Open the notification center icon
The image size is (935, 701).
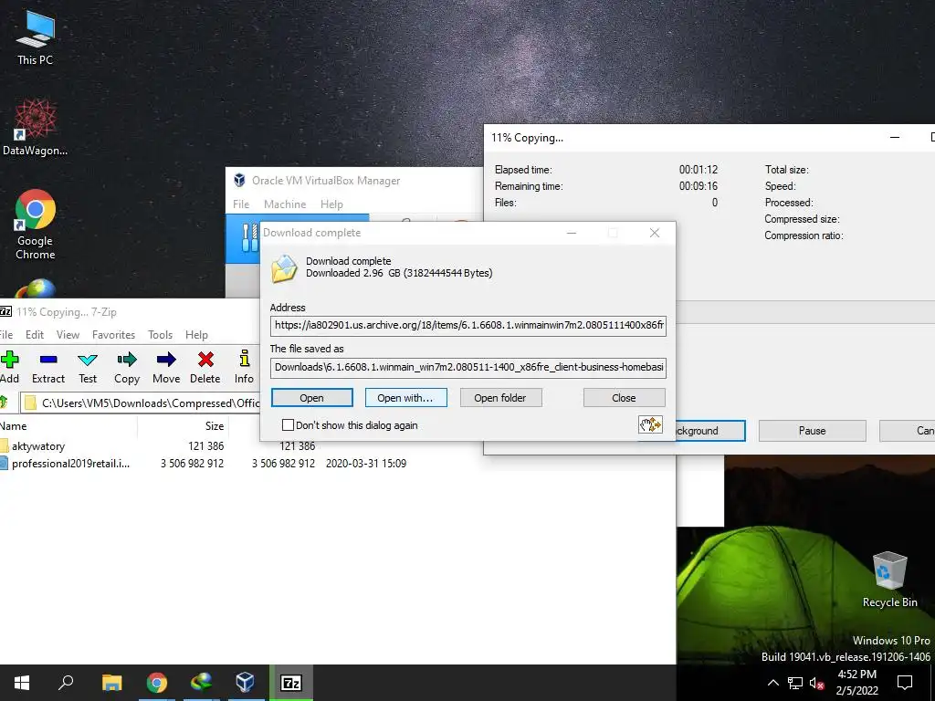[905, 683]
